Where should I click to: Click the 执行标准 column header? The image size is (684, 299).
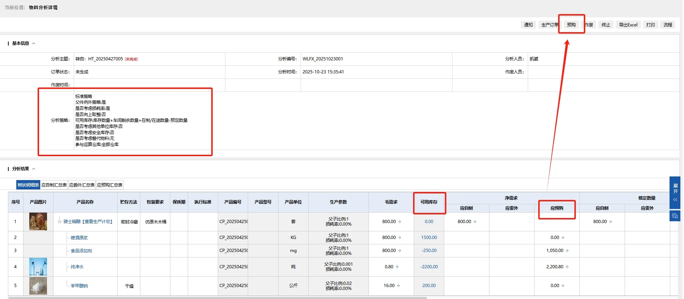(x=203, y=202)
